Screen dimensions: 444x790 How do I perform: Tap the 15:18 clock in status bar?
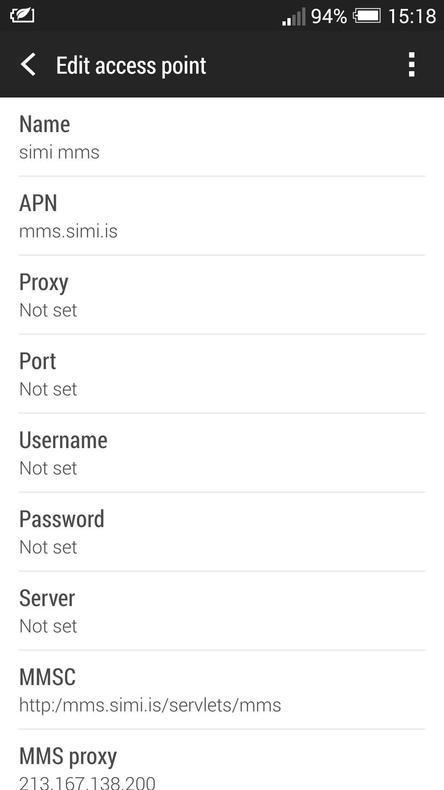coord(412,16)
